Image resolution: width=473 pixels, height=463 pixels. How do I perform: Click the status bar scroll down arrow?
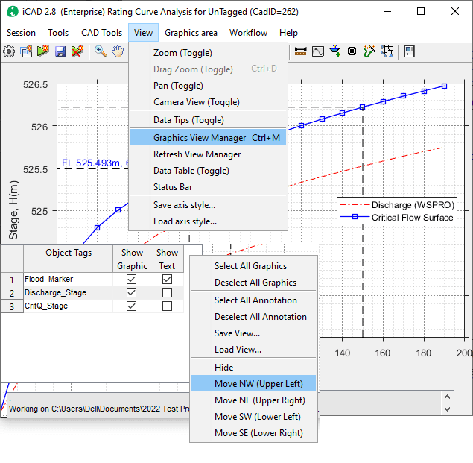coord(447,409)
